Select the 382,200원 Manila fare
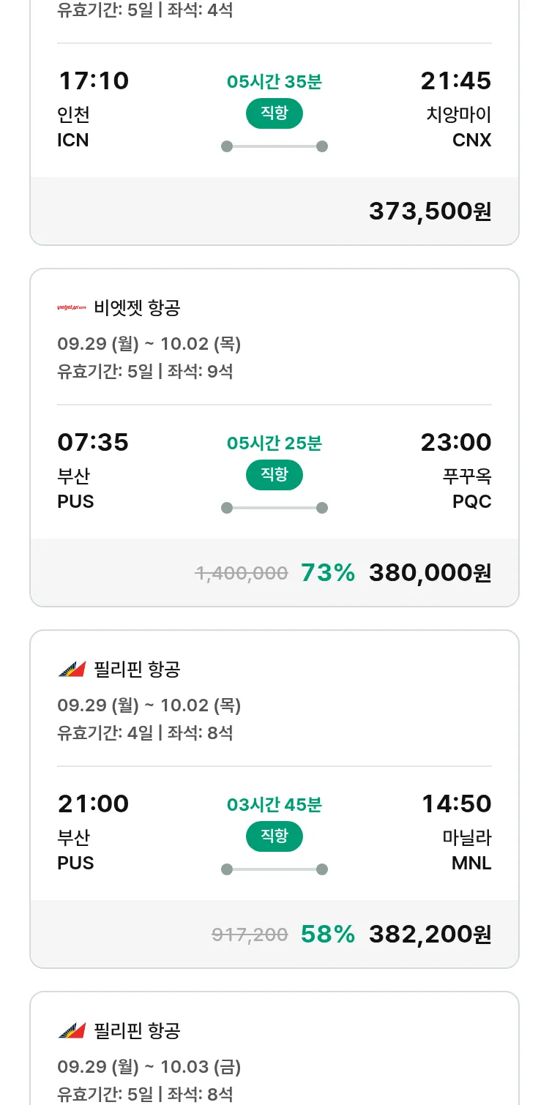The height and width of the screenshot is (1105, 549). [430, 934]
